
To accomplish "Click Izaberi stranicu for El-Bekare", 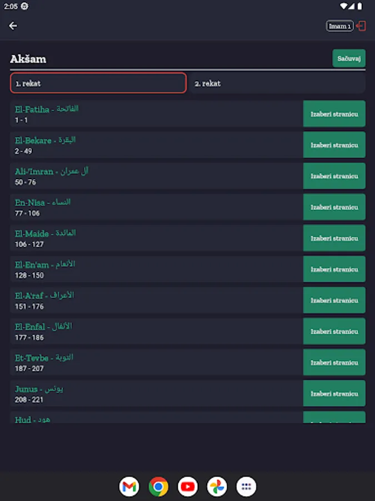I will click(x=334, y=145).
